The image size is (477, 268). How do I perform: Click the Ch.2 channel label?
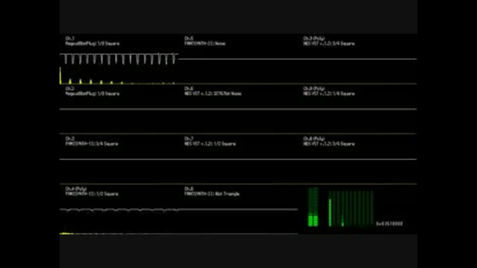pos(70,89)
